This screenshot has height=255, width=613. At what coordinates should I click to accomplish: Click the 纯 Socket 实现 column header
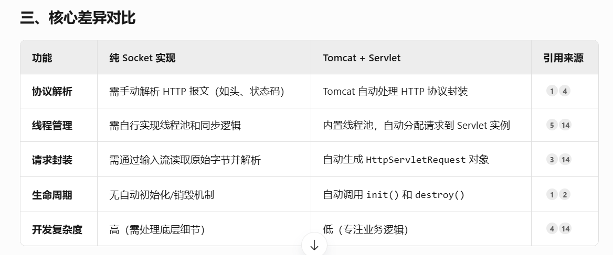tap(142, 58)
